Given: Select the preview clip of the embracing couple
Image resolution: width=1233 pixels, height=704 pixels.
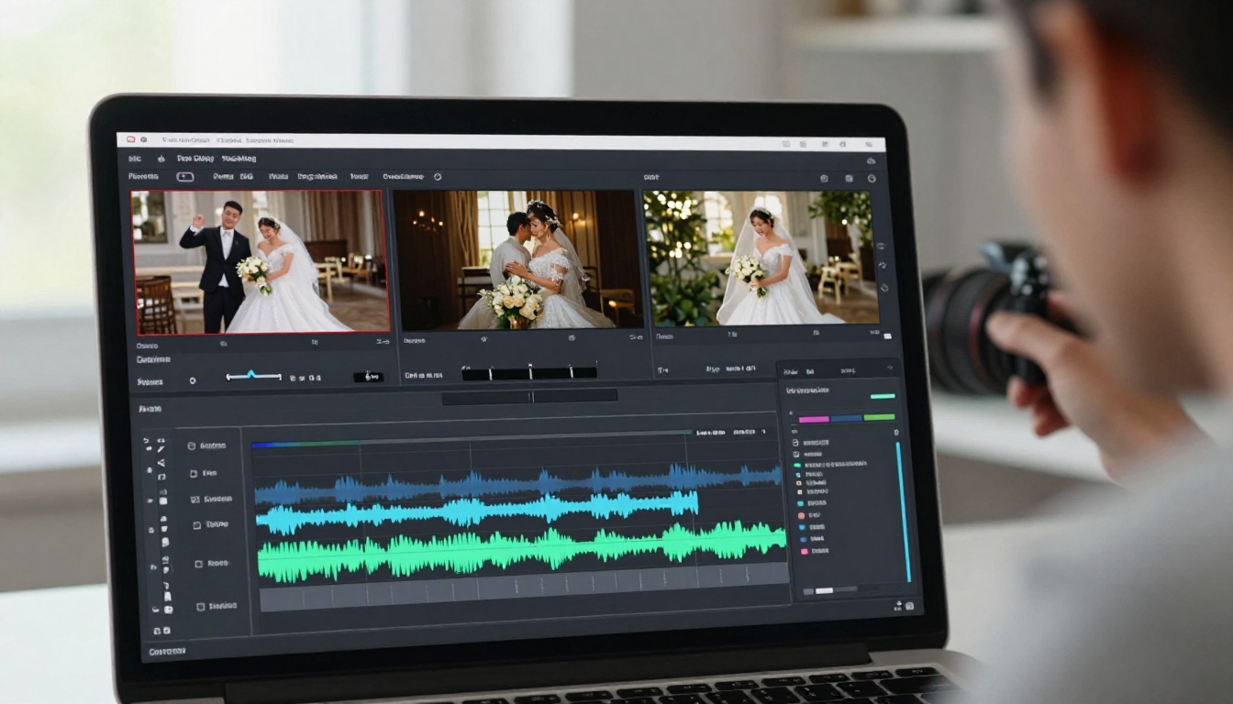Looking at the screenshot, I should [x=517, y=259].
